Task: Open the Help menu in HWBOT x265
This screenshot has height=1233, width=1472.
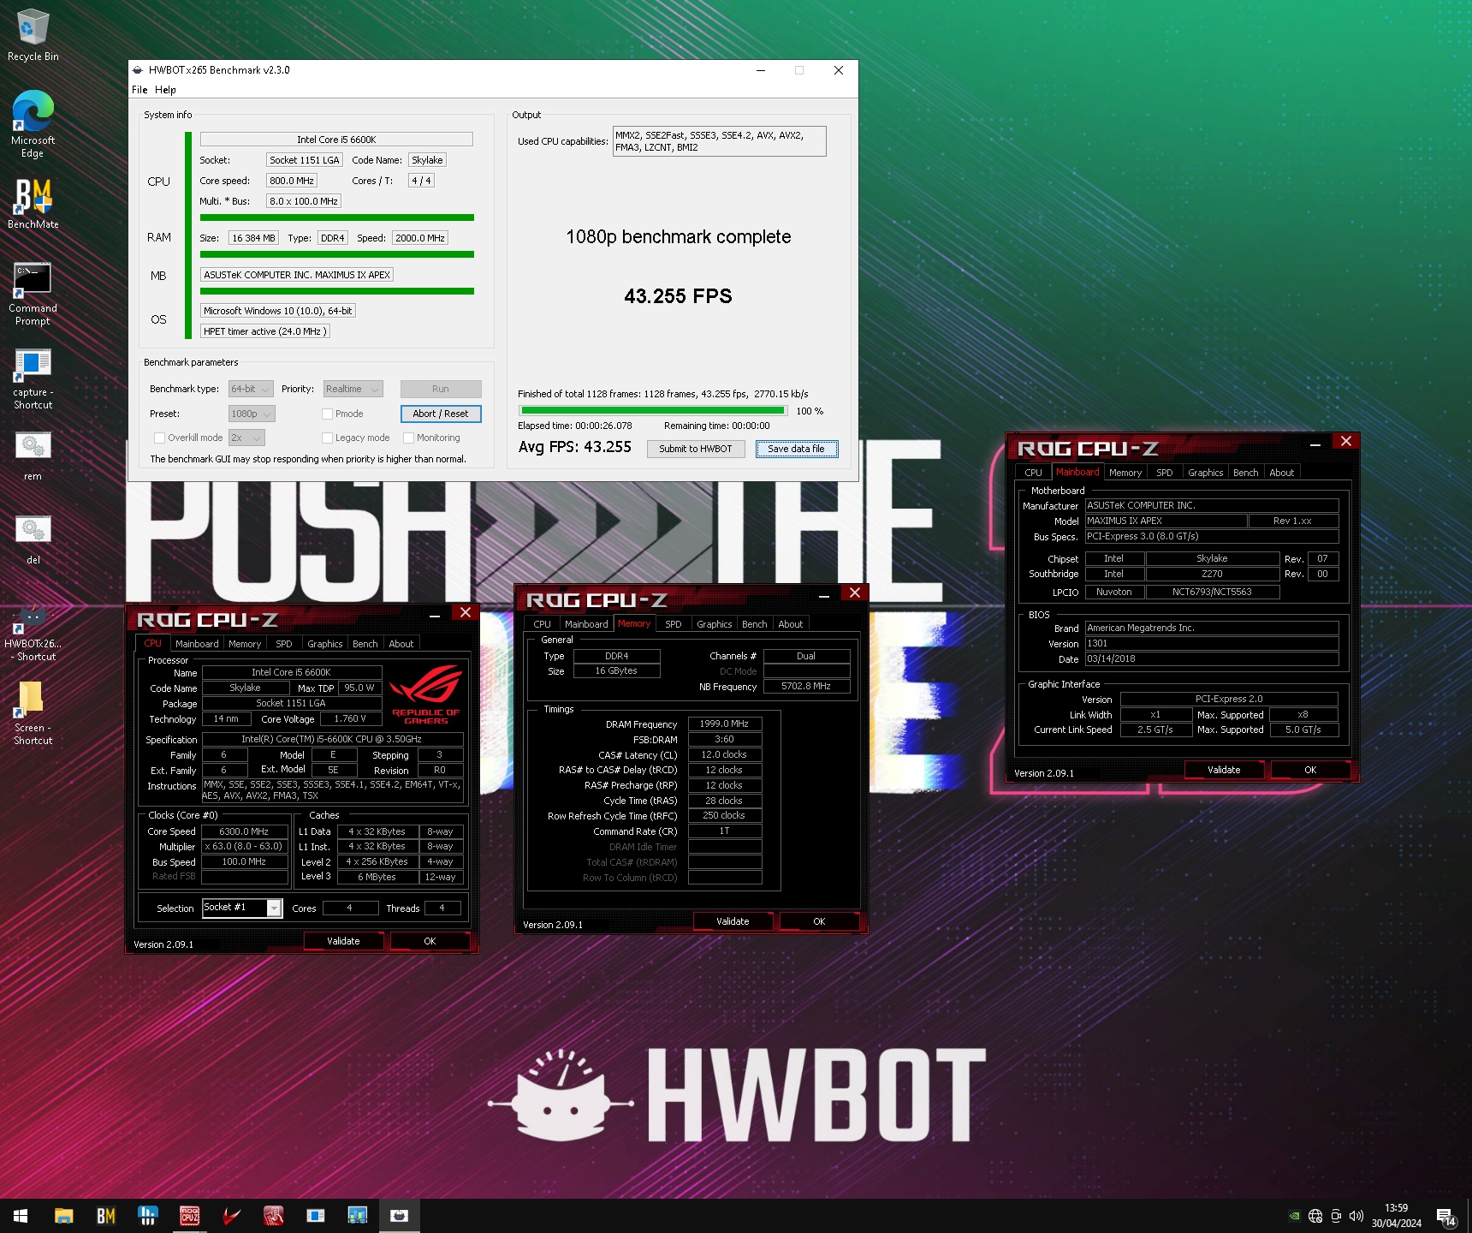Action: [165, 90]
